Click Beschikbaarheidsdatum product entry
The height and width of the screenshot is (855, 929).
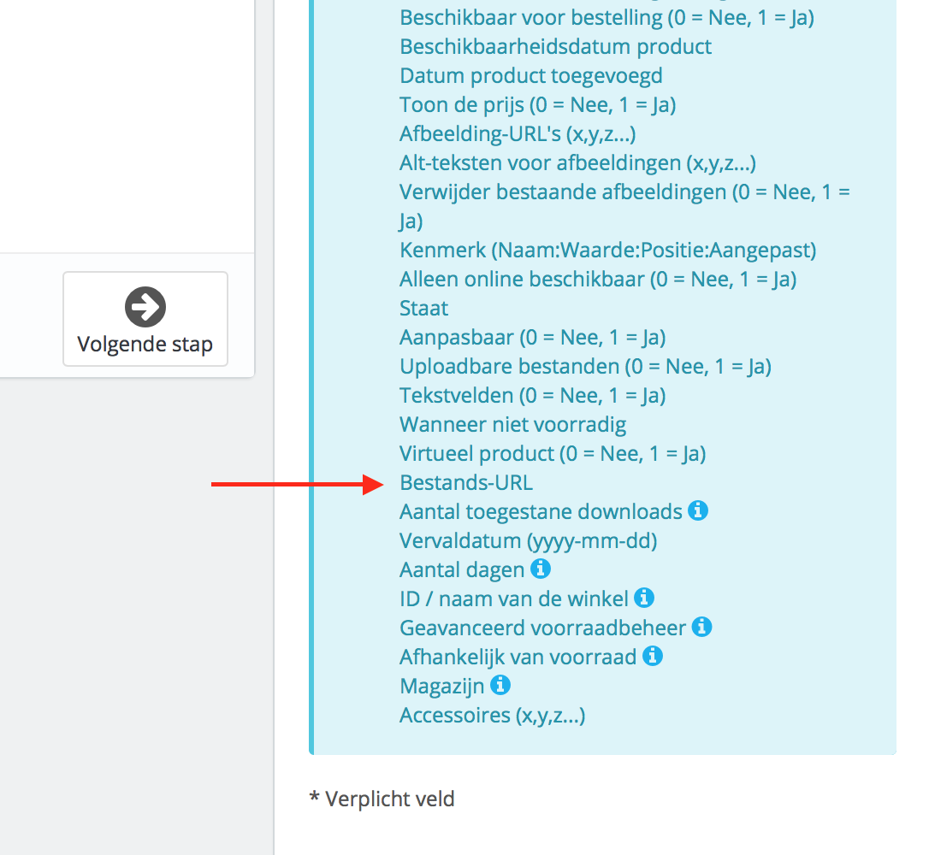point(555,46)
